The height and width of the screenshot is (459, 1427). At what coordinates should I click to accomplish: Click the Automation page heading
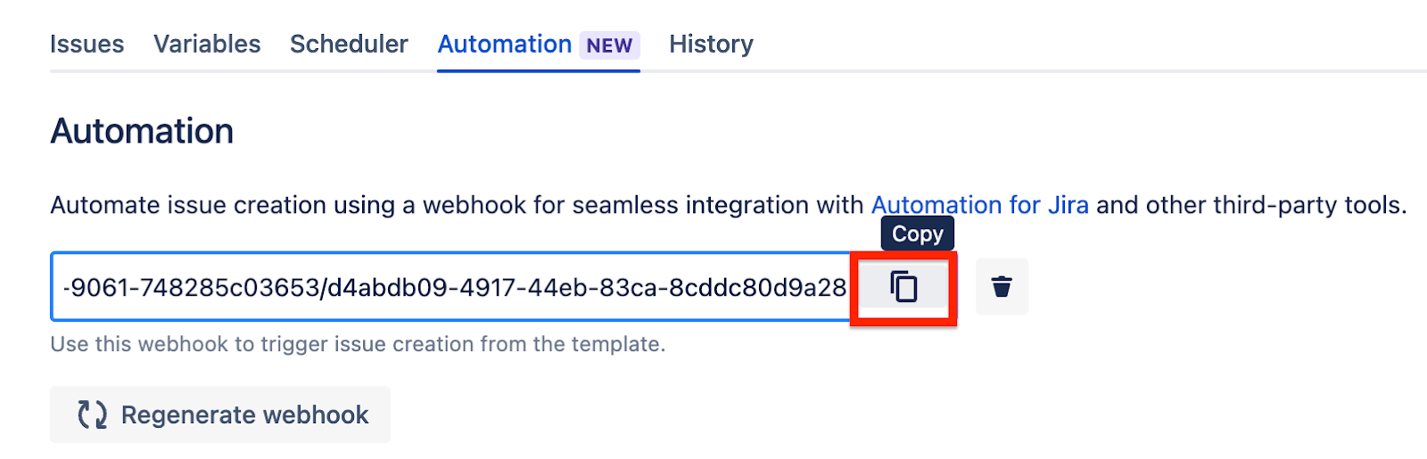pyautogui.click(x=142, y=131)
